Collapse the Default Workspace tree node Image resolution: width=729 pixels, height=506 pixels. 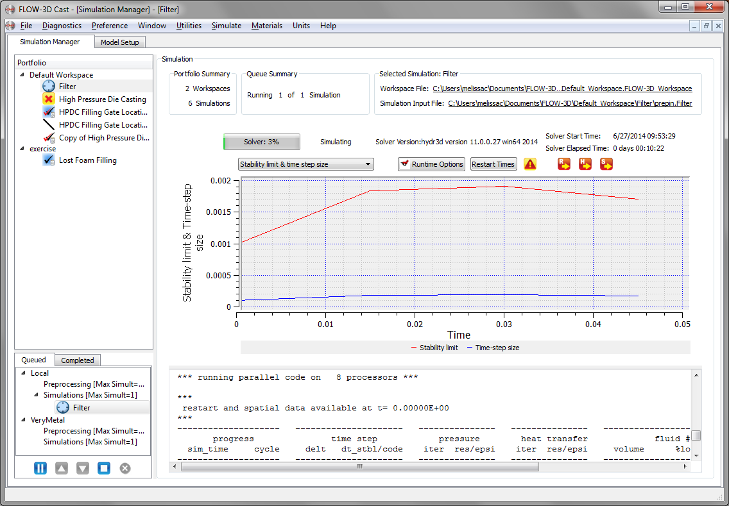(22, 75)
